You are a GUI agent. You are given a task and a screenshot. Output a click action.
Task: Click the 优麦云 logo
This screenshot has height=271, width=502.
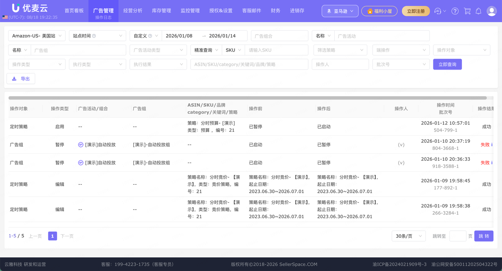pos(30,8)
